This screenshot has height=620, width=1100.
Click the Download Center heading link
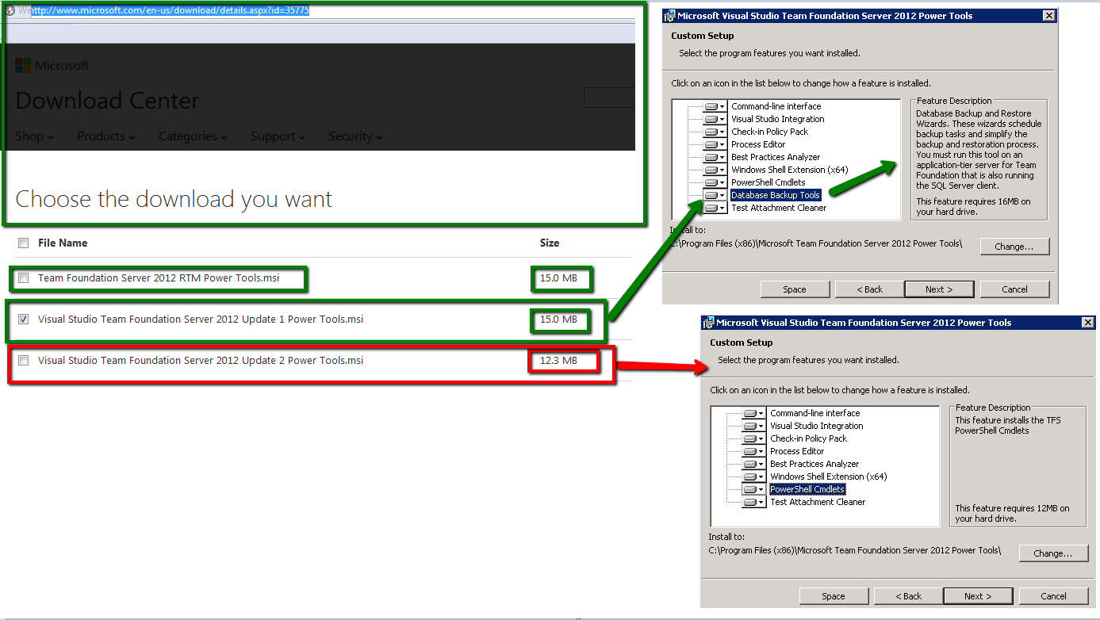coord(107,101)
